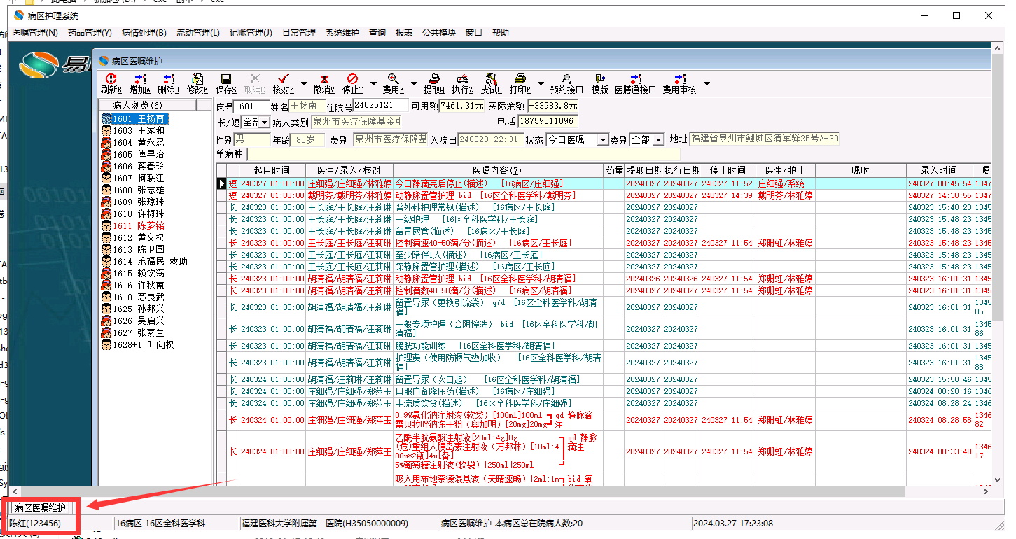Click the 停止时间 column header
The height and width of the screenshot is (539, 1016).
[x=728, y=170]
